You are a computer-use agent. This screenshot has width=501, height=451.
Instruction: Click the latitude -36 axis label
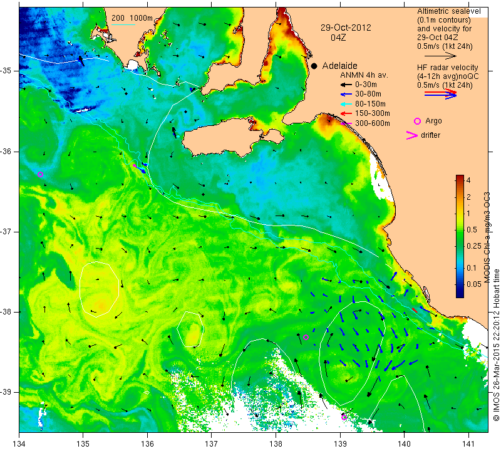[6, 151]
